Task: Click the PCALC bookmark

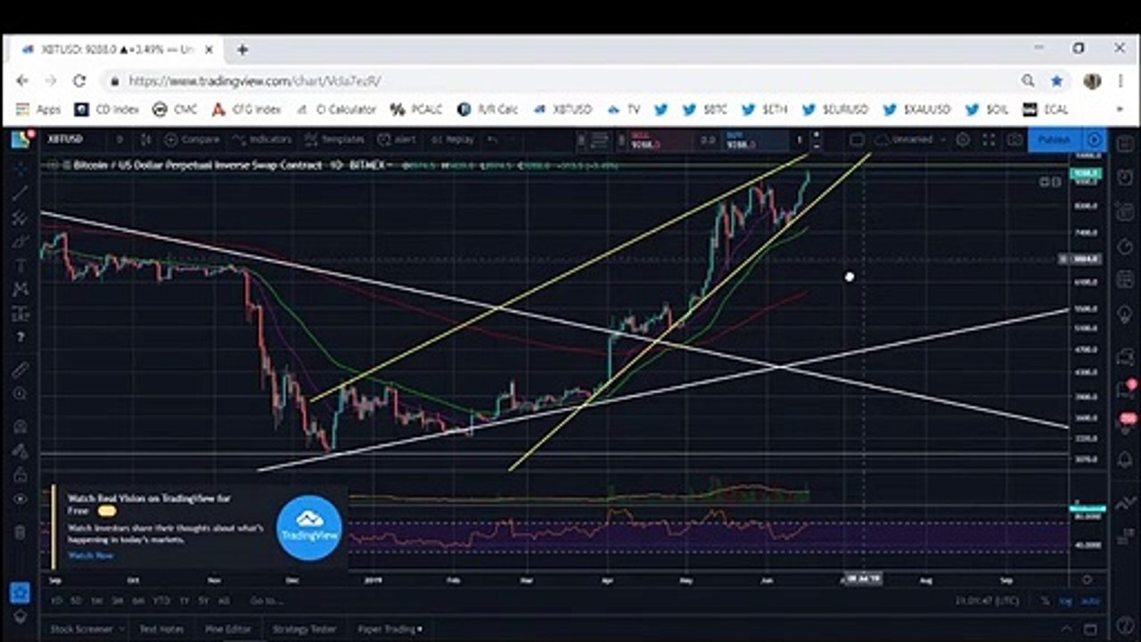Action: click(x=416, y=110)
